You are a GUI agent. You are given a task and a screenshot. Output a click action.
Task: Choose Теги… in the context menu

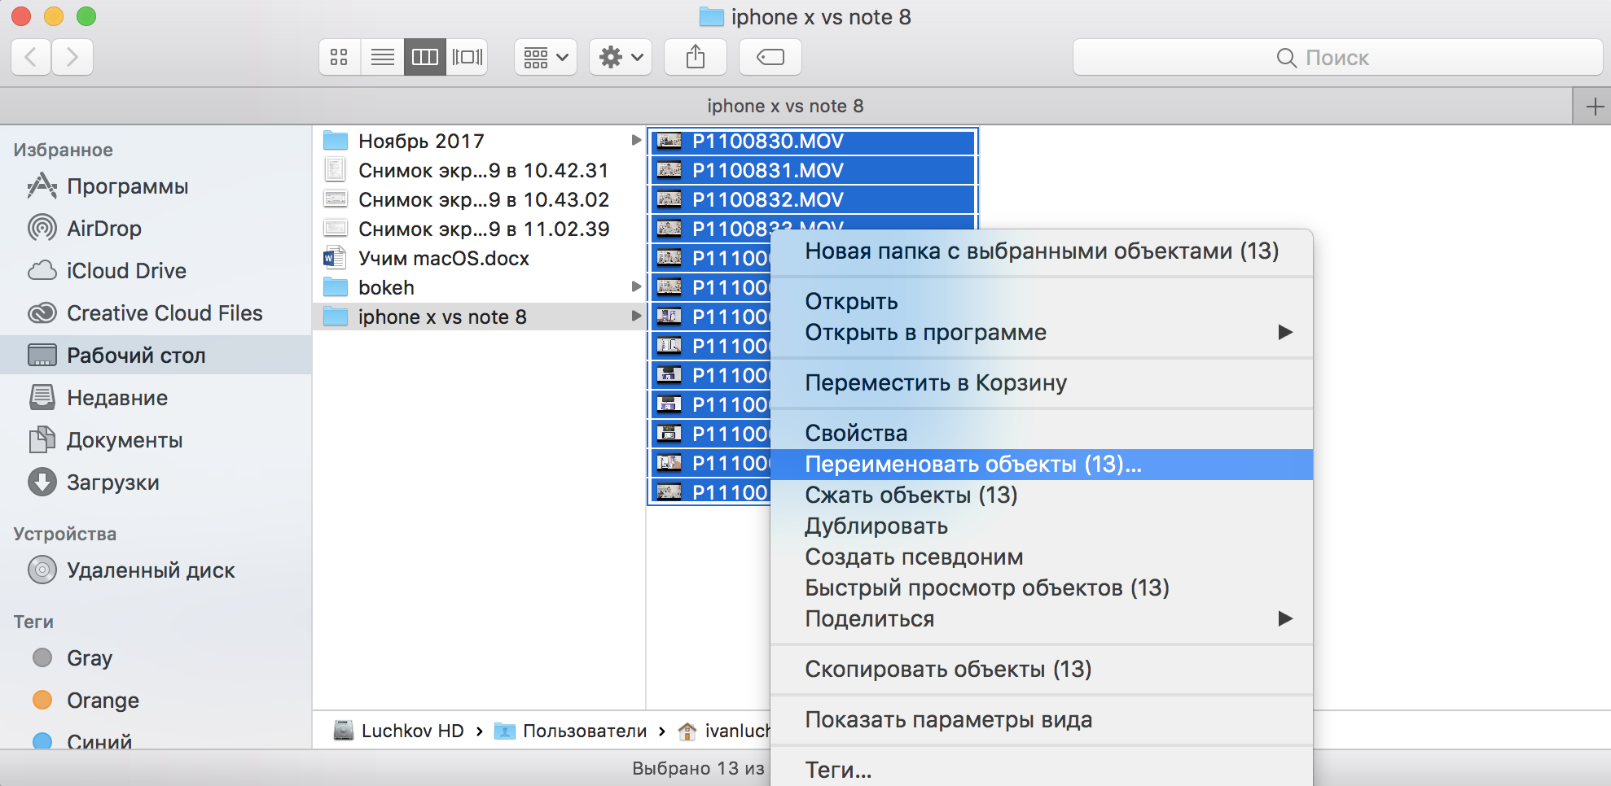click(1042, 770)
